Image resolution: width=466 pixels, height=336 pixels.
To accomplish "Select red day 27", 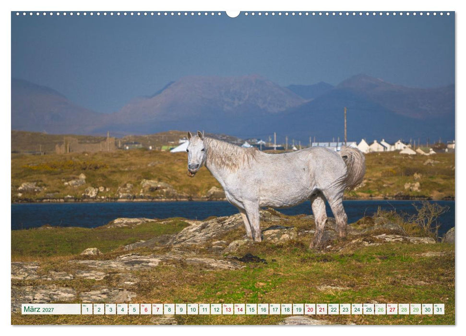I will (x=392, y=309).
